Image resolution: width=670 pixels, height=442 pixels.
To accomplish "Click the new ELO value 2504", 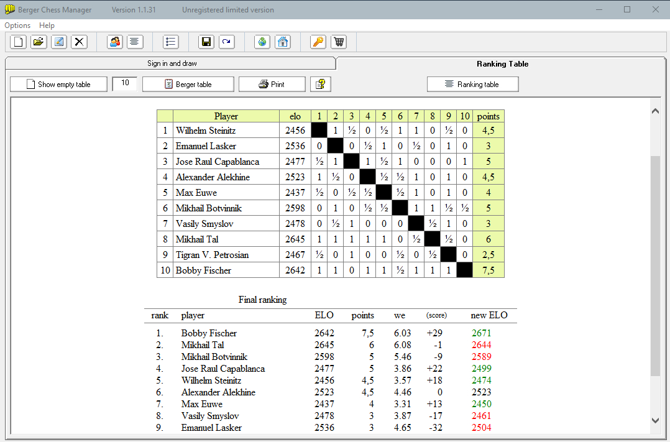I will pyautogui.click(x=482, y=428).
